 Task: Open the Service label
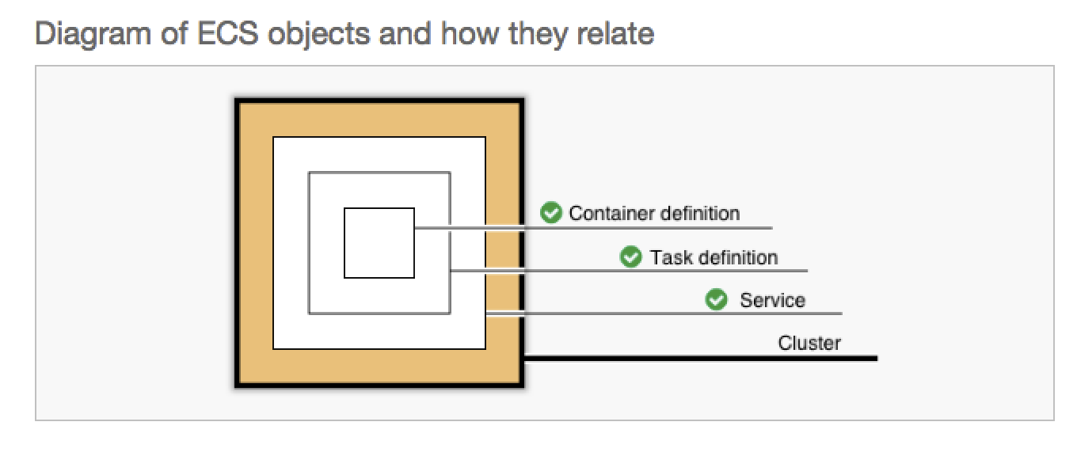772,300
